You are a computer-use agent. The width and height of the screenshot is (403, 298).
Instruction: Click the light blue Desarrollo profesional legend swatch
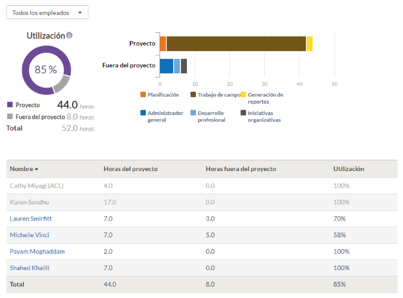pos(193,113)
